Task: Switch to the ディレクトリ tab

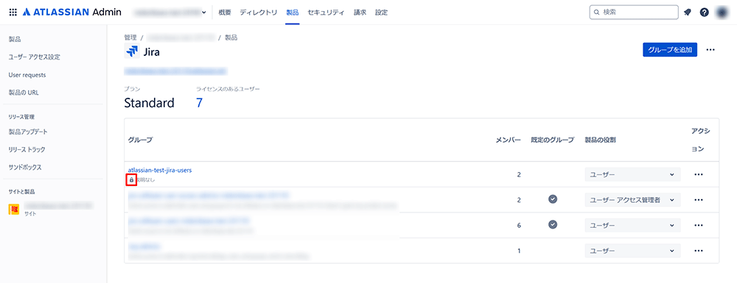Action: pos(259,12)
